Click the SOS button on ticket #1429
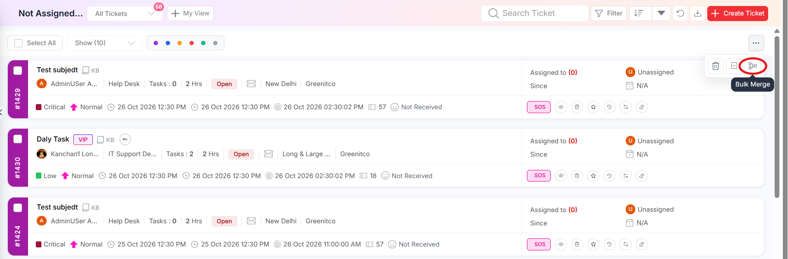The image size is (788, 259). tap(539, 107)
